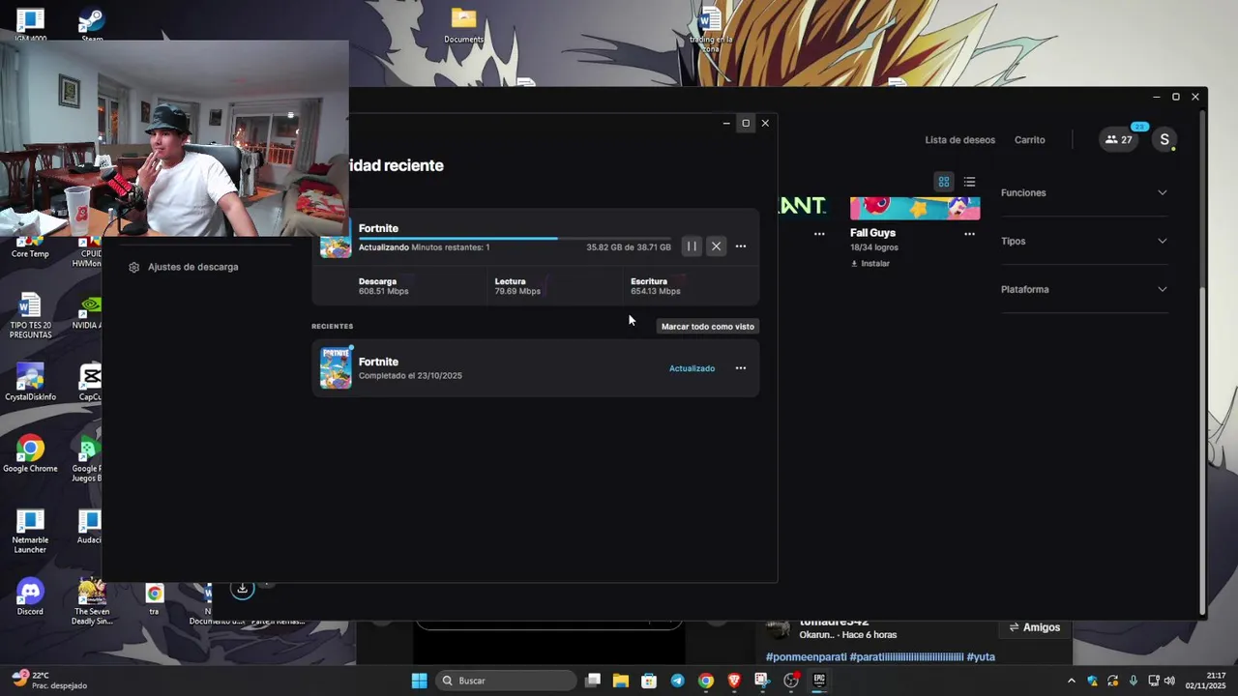The image size is (1238, 696).
Task: Expand the Funciones filter section
Action: 1083,192
